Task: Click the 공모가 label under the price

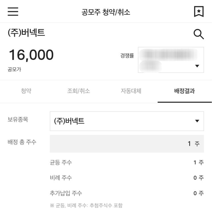Action: point(14,69)
